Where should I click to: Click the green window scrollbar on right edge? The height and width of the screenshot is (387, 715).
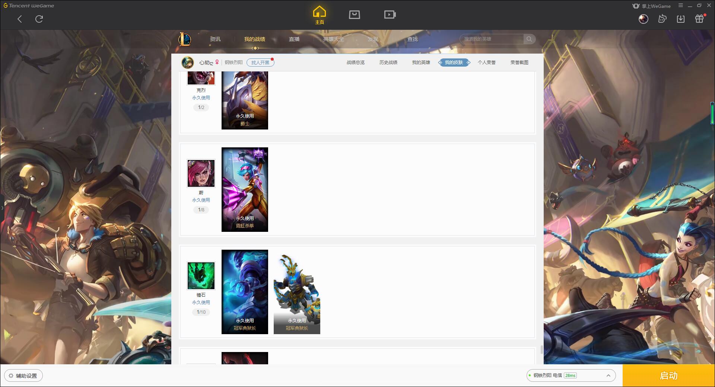712,114
